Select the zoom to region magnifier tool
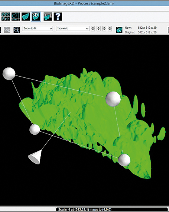 (17, 30)
